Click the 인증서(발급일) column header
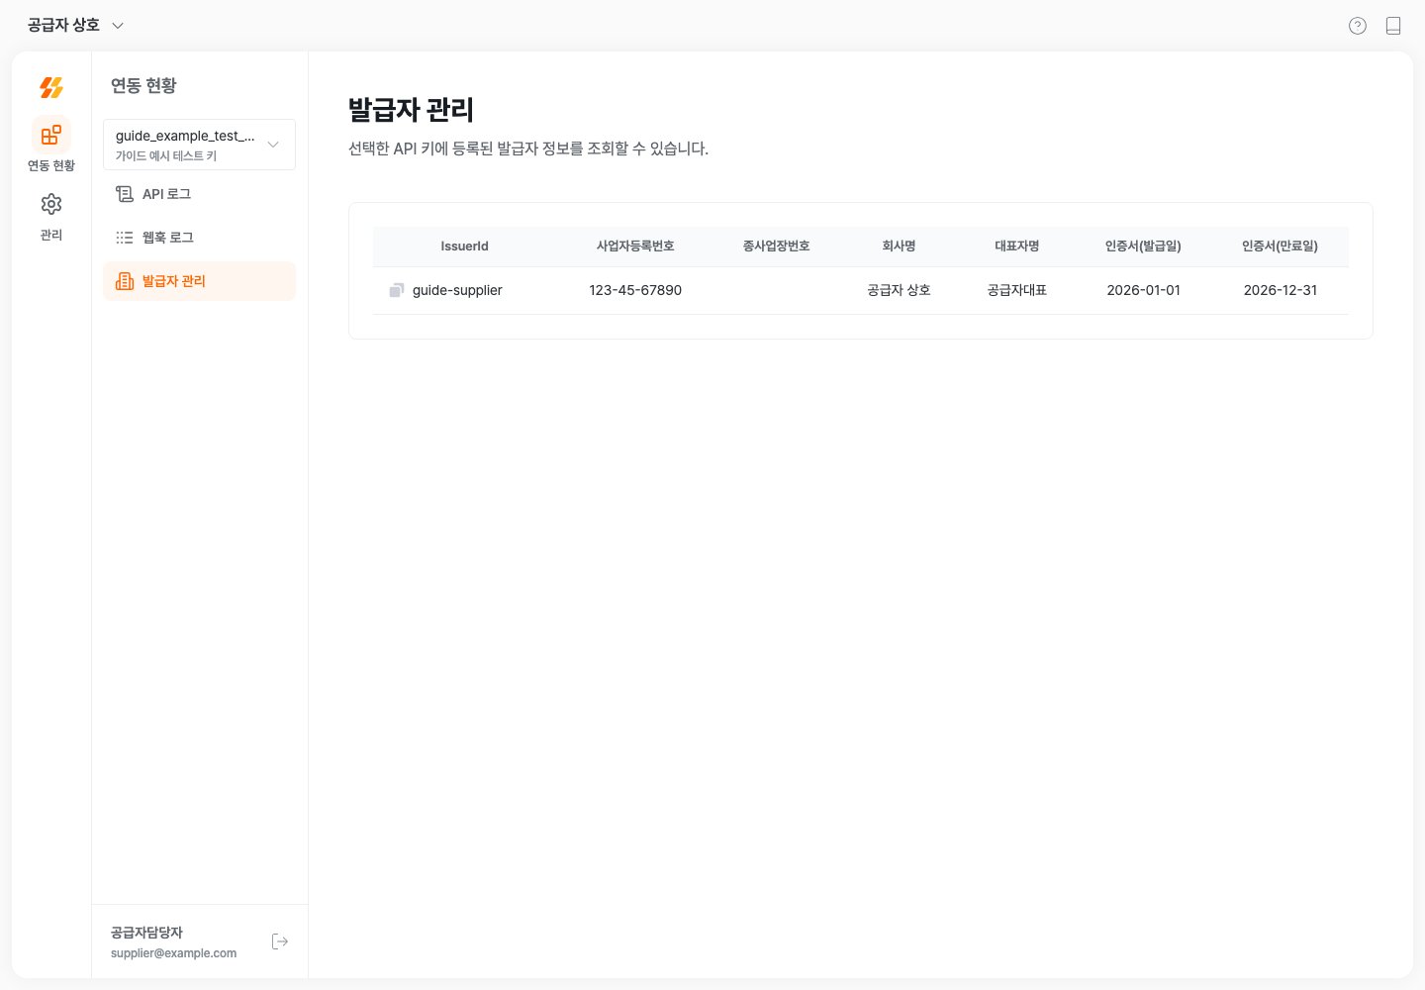The width and height of the screenshot is (1425, 990). [1143, 247]
